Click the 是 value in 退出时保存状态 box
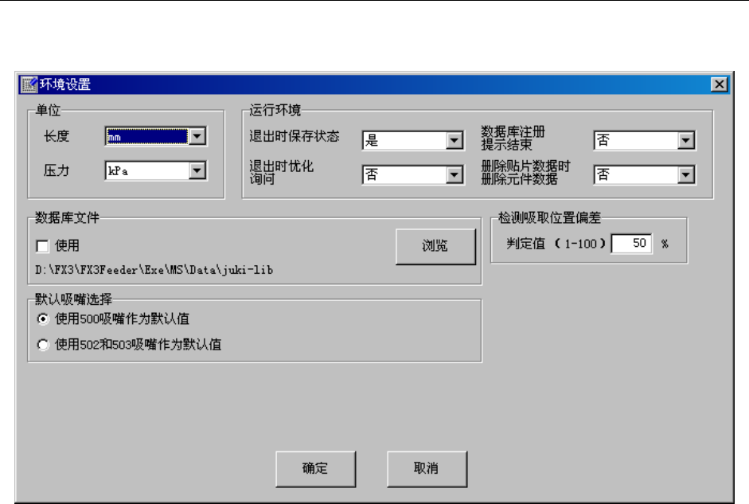749x504 pixels. coord(372,140)
